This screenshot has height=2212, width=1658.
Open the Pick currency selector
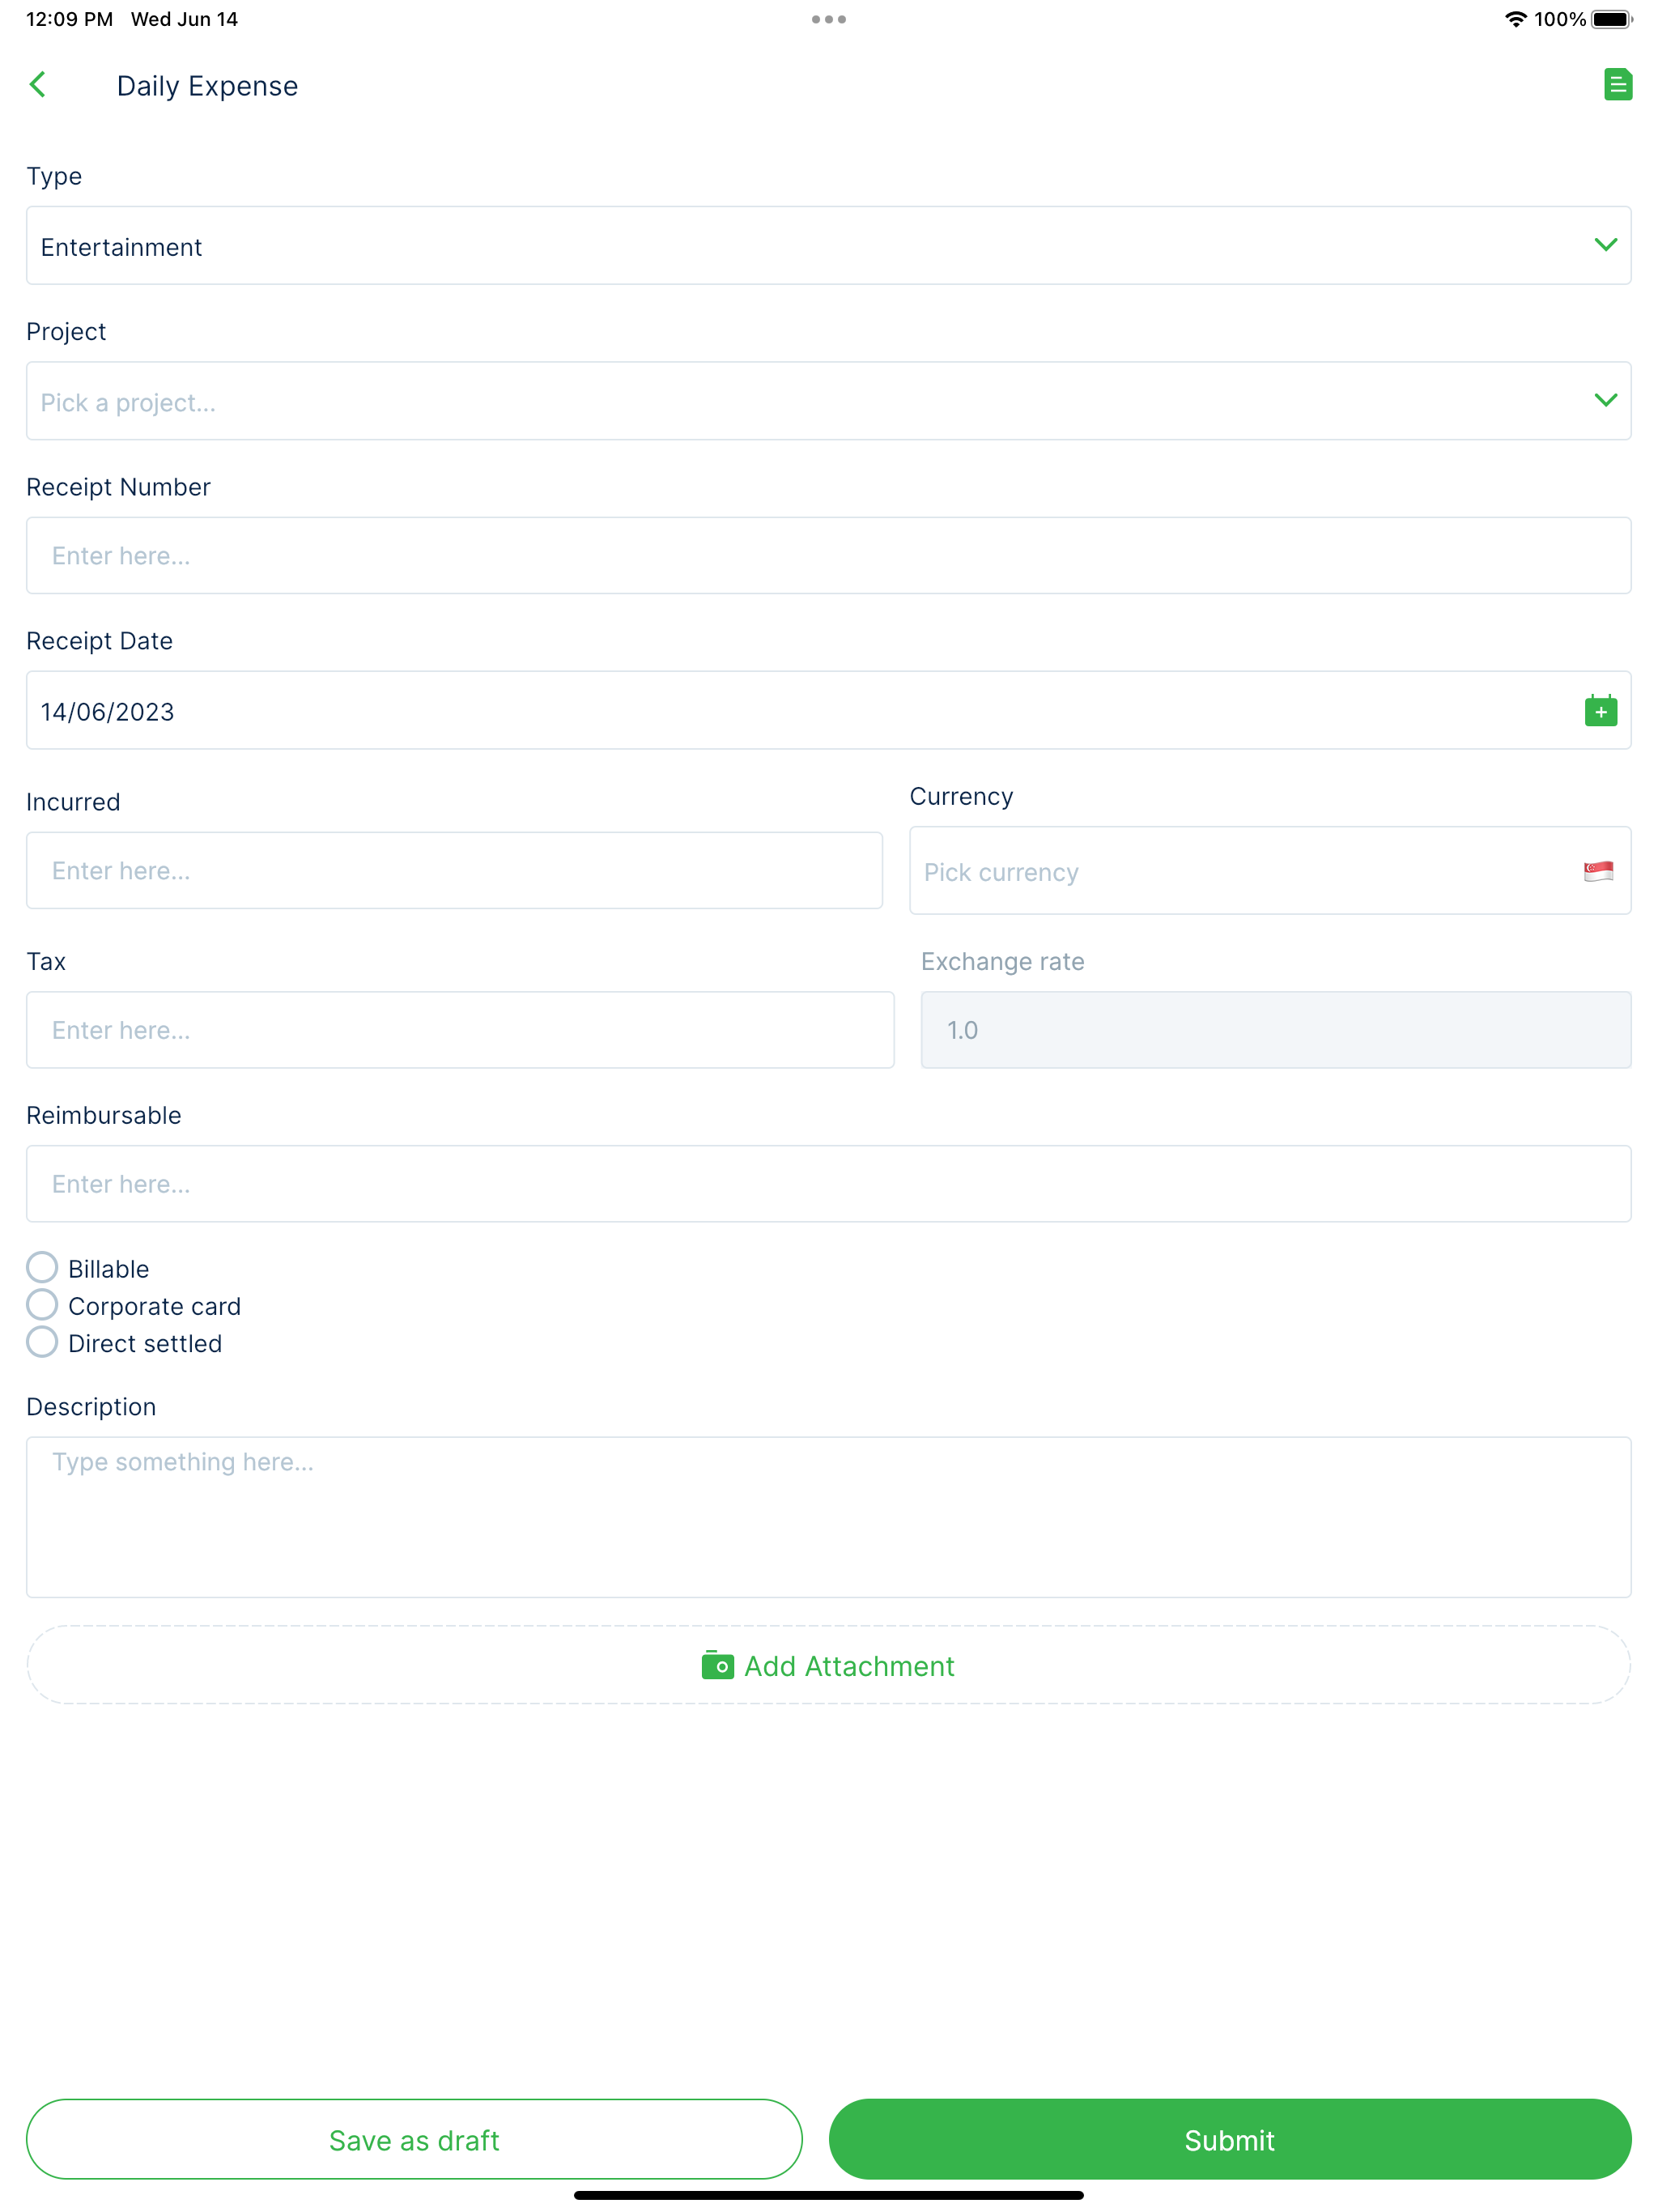coord(1269,870)
